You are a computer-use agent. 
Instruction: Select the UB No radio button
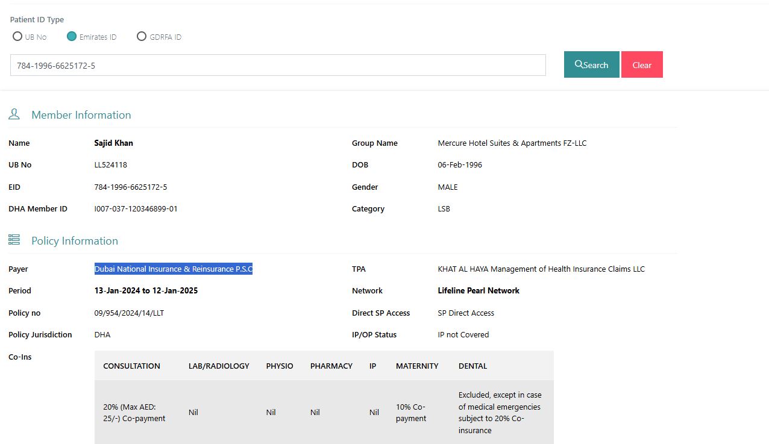click(x=17, y=36)
